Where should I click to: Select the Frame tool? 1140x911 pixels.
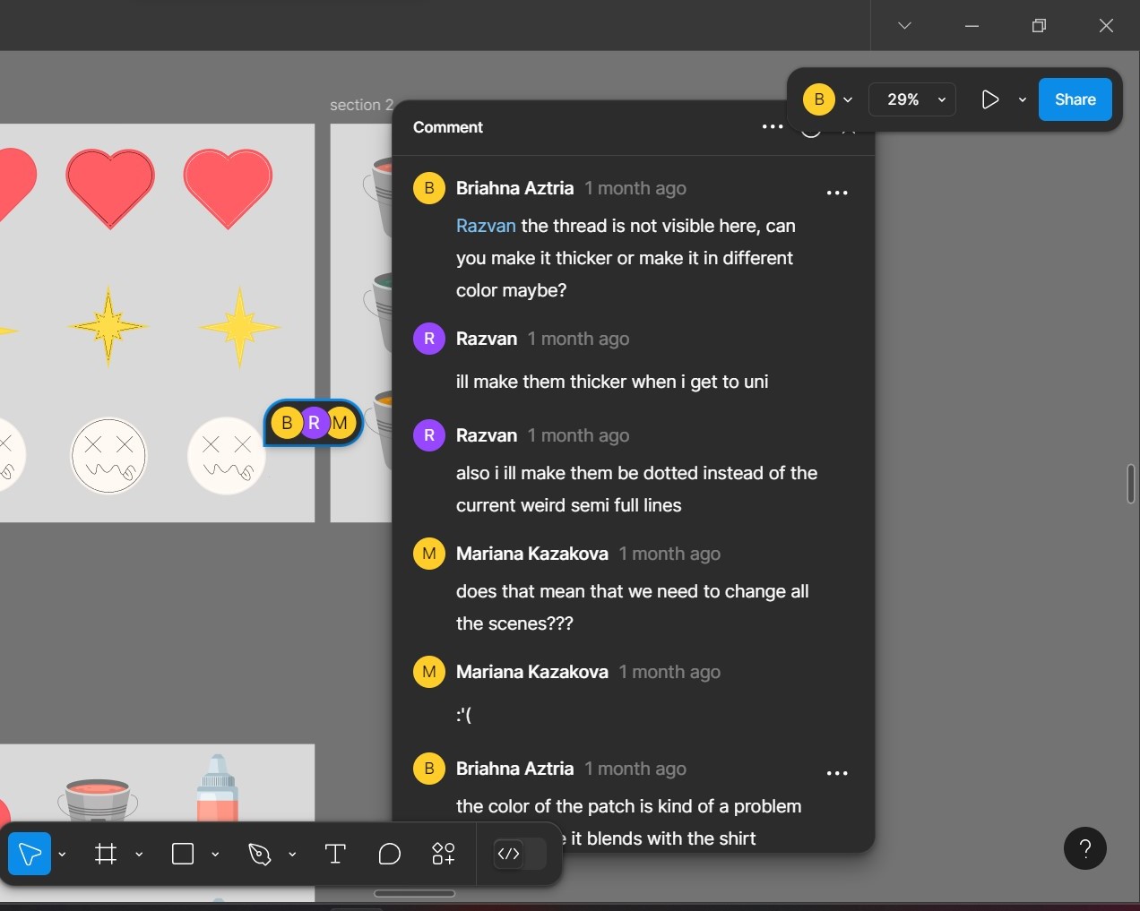106,854
